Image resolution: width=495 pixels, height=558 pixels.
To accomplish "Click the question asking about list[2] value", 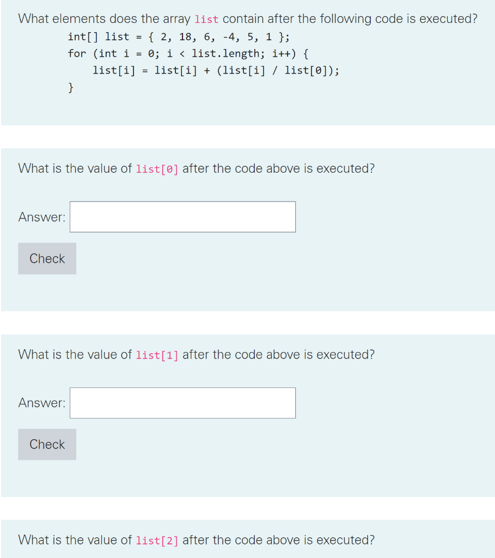I will point(195,541).
